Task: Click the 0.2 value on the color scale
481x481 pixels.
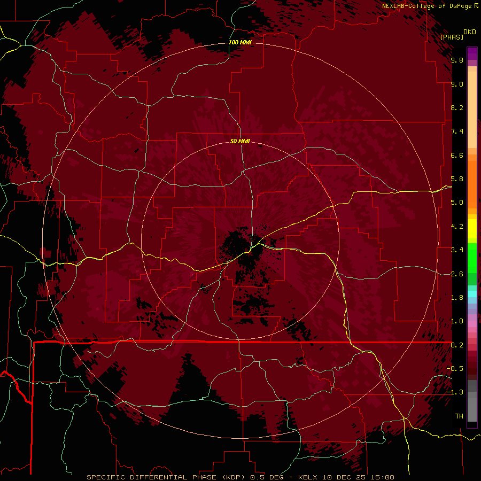Action: 457,345
